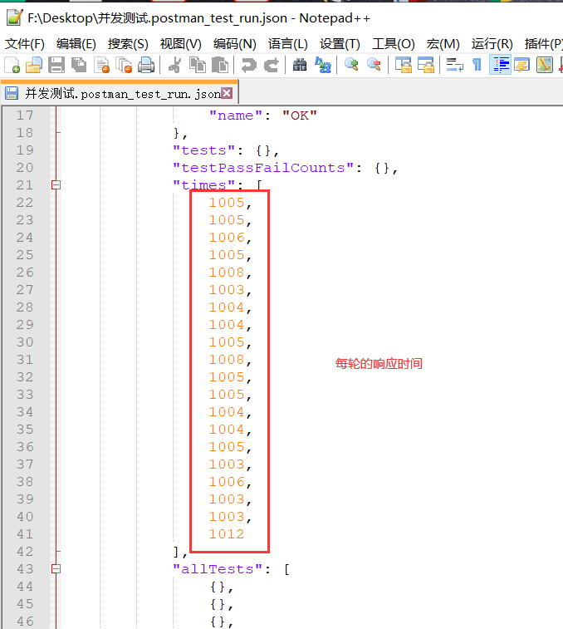Open the Replace dialog toolbar icon

point(323,65)
